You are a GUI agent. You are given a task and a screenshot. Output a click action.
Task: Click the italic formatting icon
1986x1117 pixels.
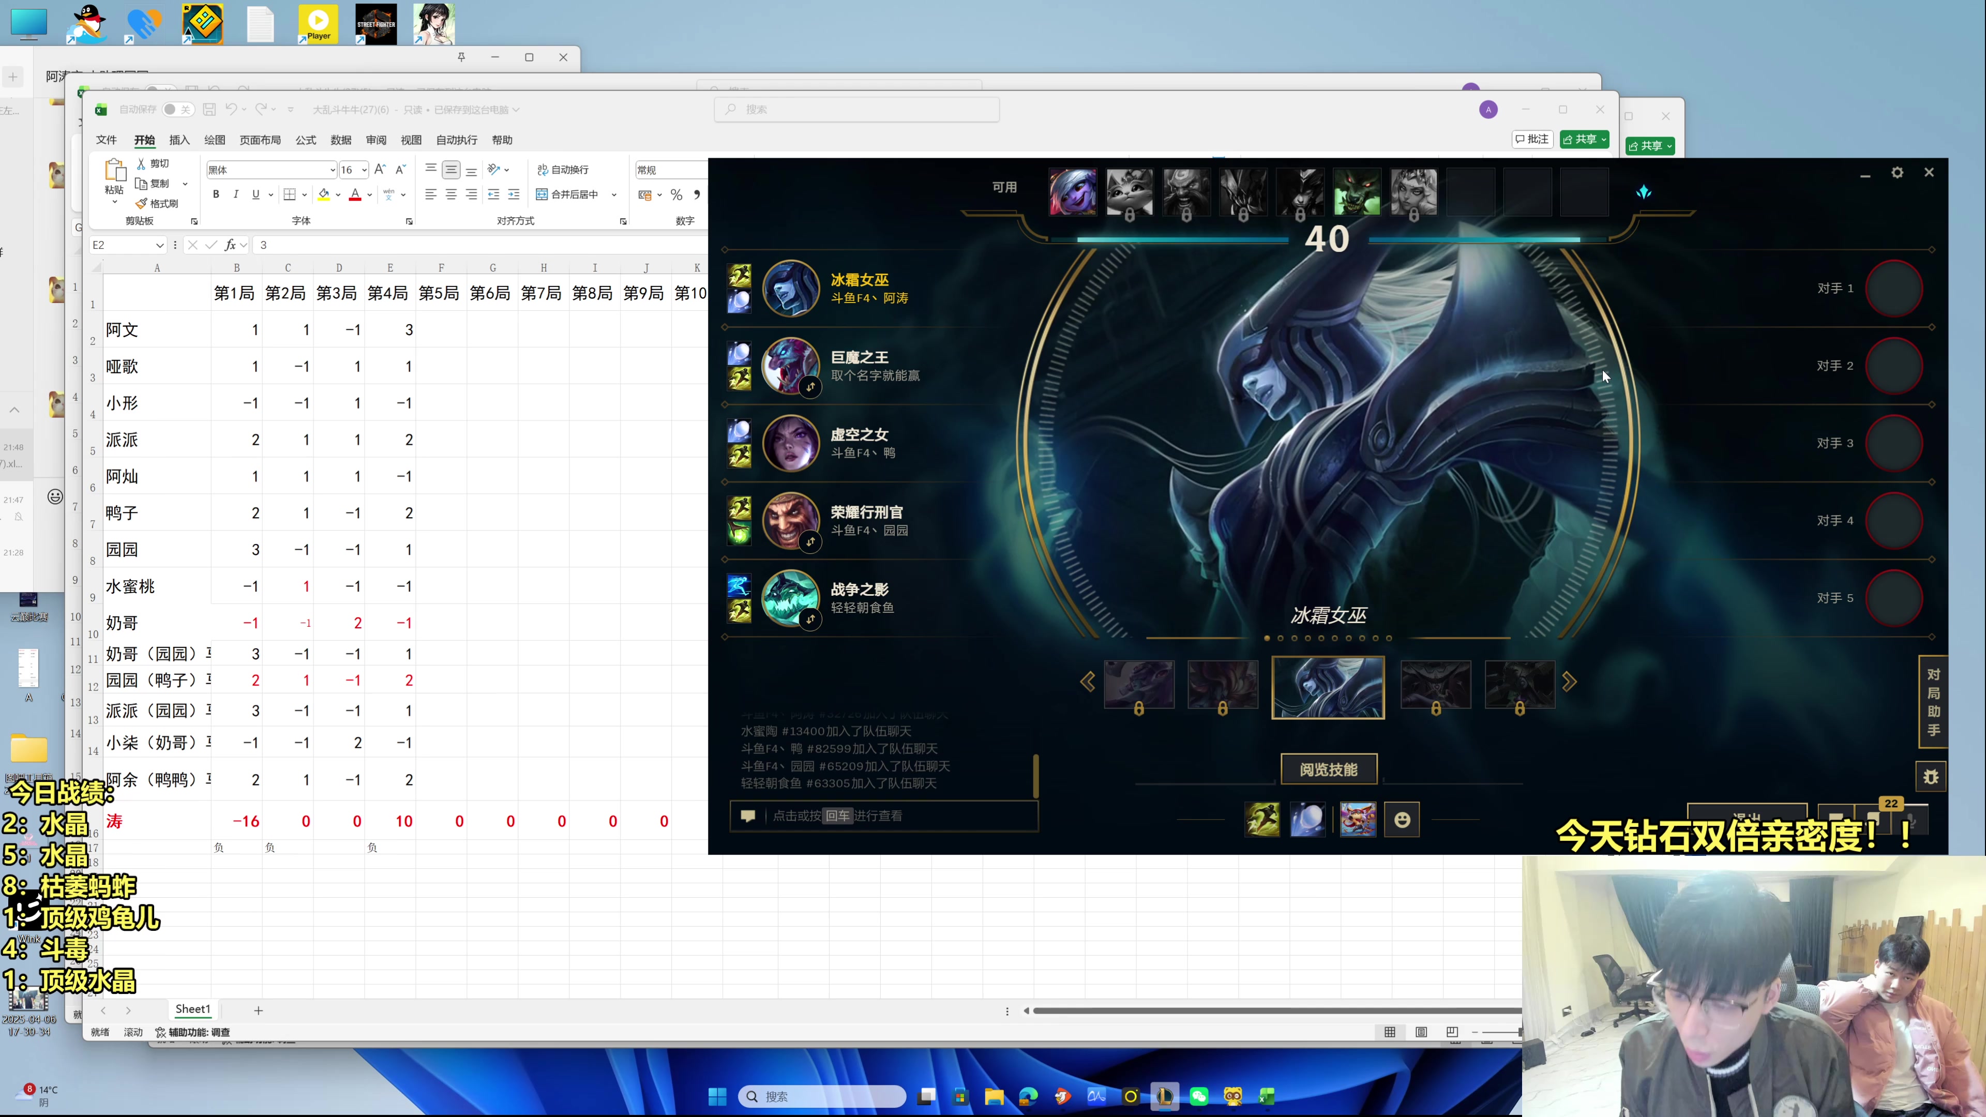(x=236, y=194)
